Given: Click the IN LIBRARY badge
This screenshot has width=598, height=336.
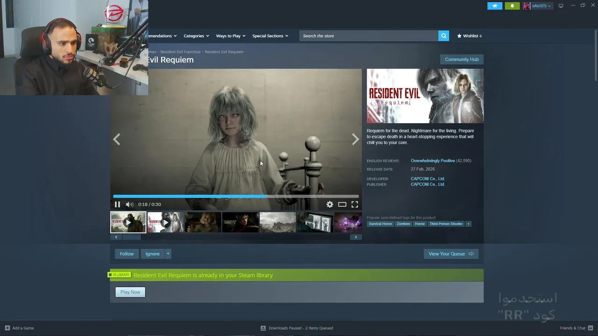Looking at the screenshot, I should tap(120, 275).
